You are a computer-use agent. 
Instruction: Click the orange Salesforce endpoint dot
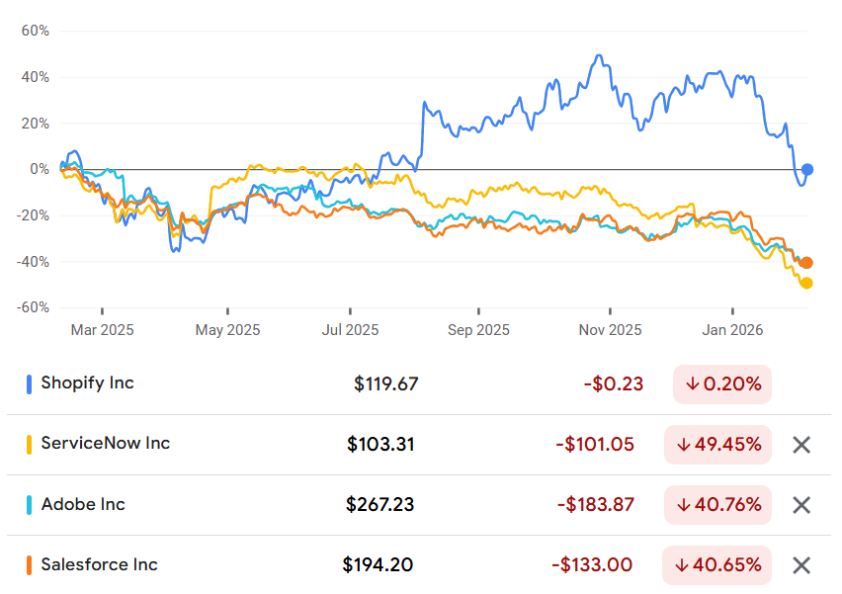tap(806, 263)
